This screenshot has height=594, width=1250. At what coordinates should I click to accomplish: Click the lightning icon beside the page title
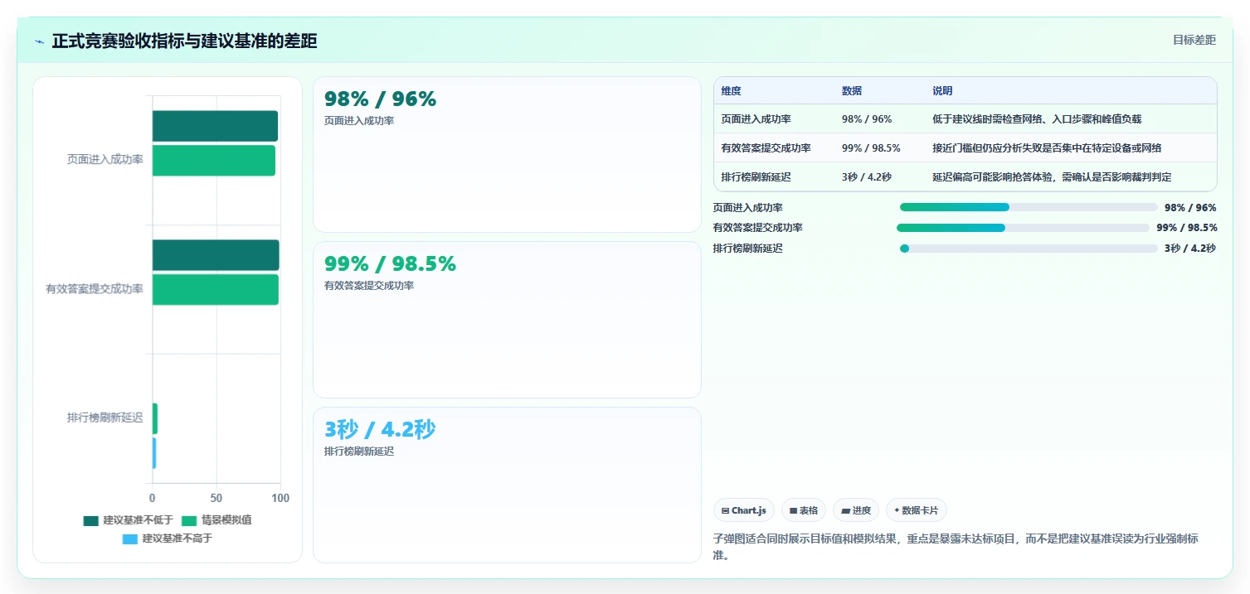39,41
